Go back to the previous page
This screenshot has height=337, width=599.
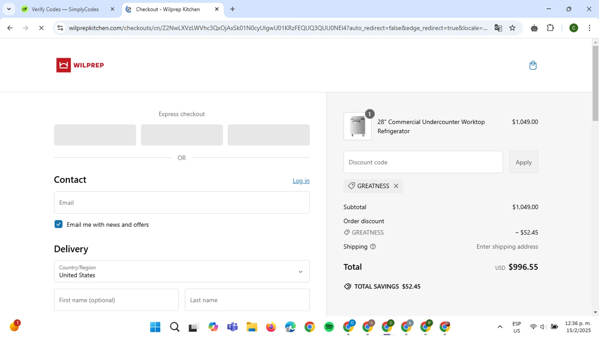[10, 28]
